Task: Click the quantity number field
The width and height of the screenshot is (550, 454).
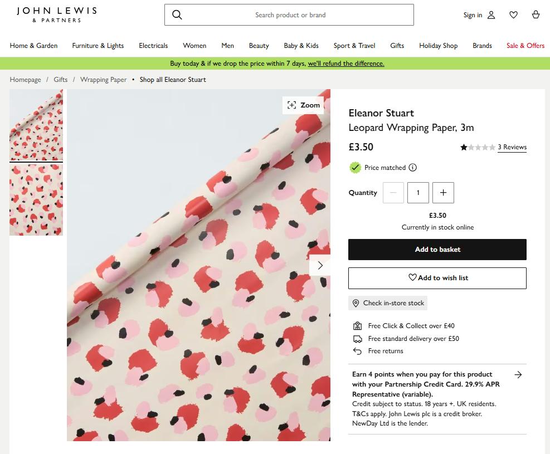Action: pyautogui.click(x=418, y=193)
